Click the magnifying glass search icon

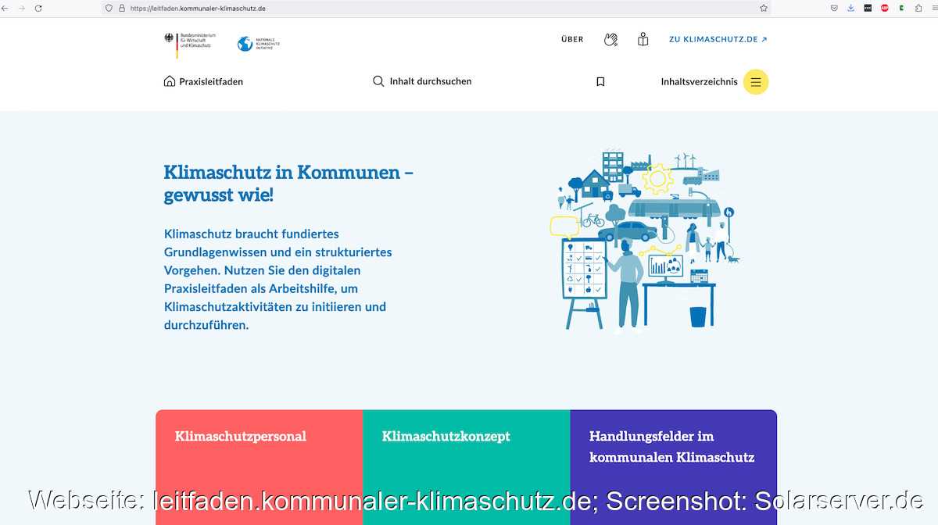(x=378, y=81)
